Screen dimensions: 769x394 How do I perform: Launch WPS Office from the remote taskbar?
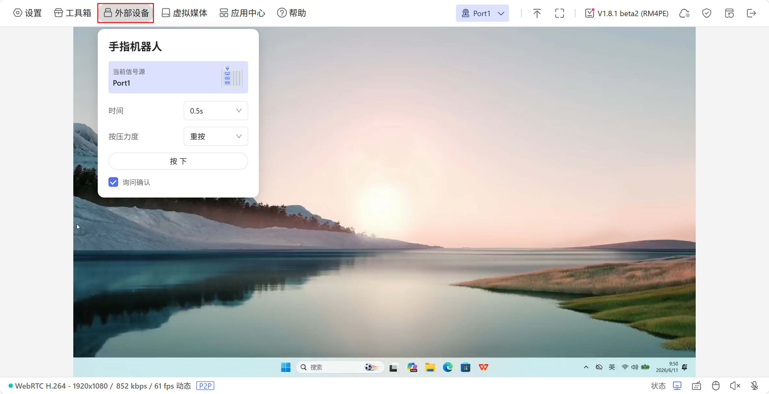483,367
